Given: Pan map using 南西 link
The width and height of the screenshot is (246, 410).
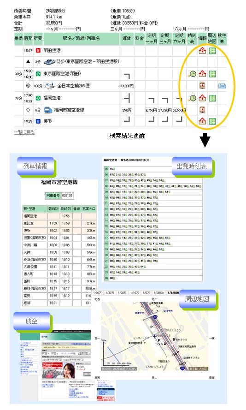Looking at the screenshot, I should tap(97, 378).
